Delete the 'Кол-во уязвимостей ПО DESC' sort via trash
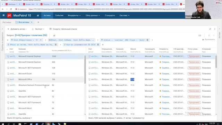Screen dimensions: 222x125 98,45
